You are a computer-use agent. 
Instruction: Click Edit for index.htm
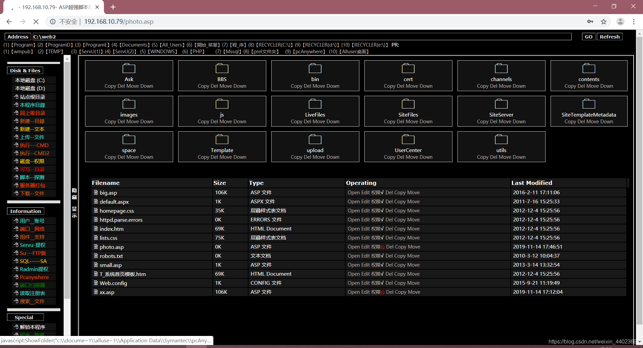click(x=365, y=229)
